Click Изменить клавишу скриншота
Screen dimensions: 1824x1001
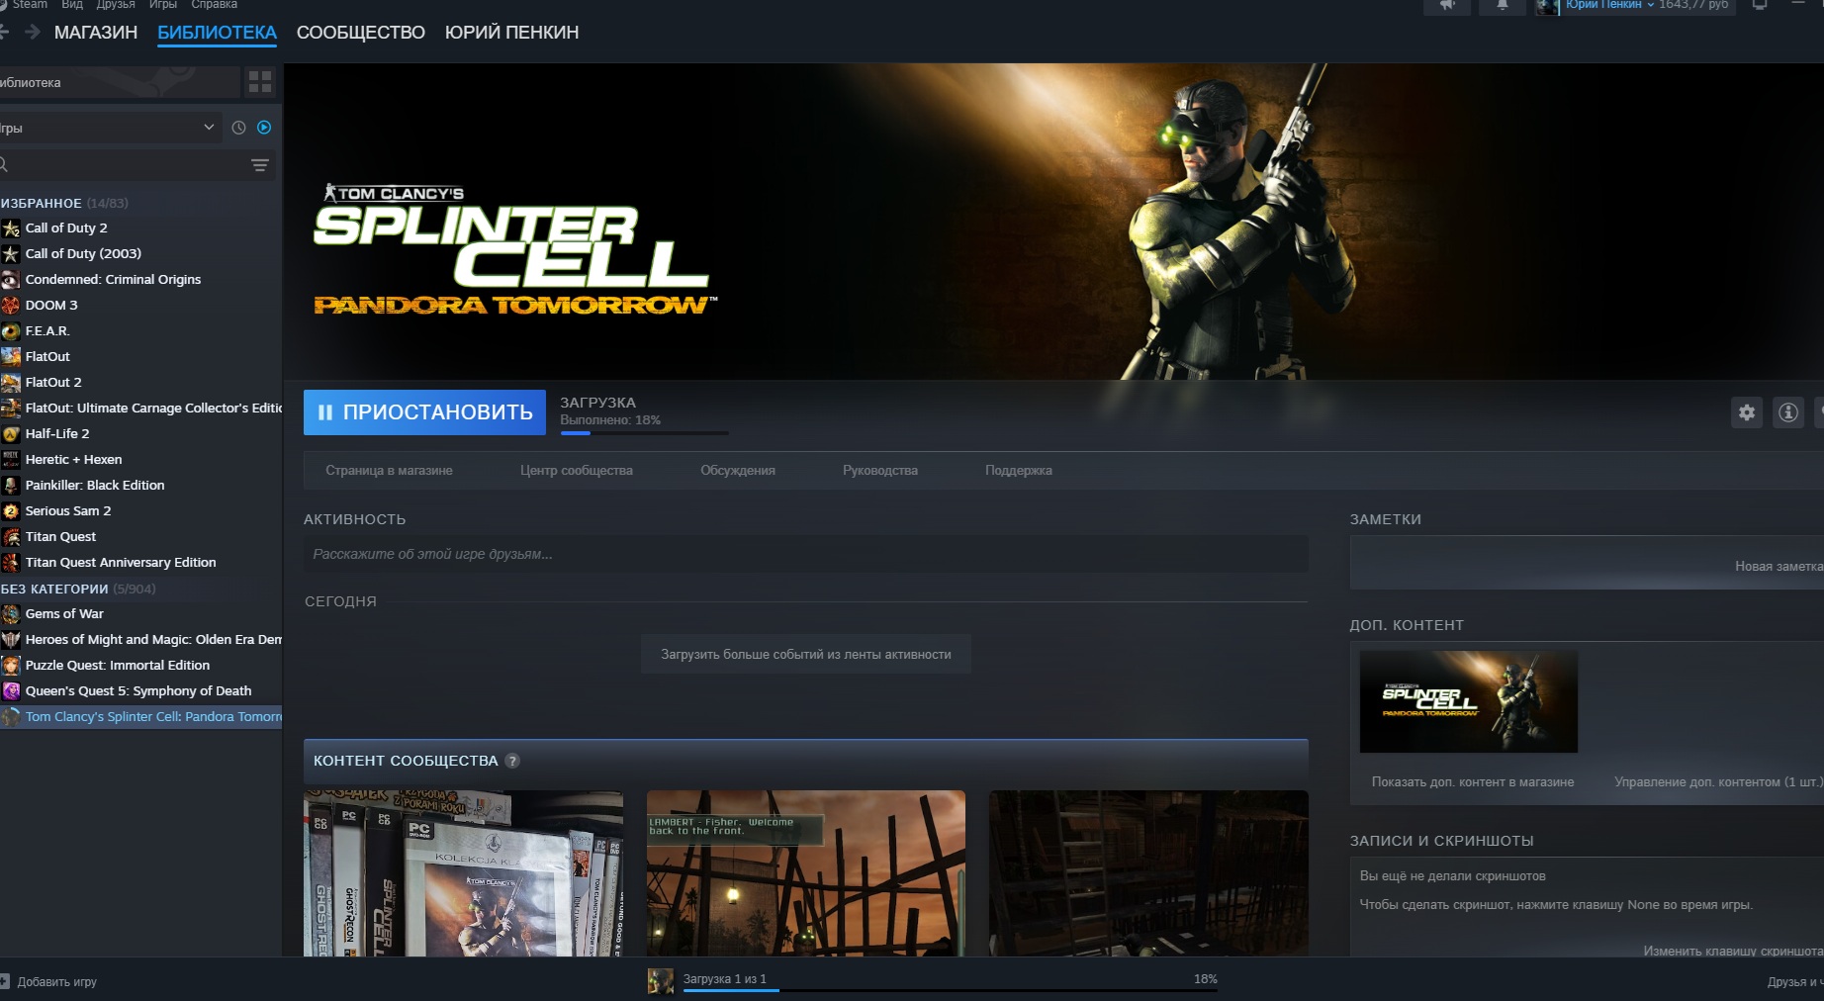pos(1733,951)
